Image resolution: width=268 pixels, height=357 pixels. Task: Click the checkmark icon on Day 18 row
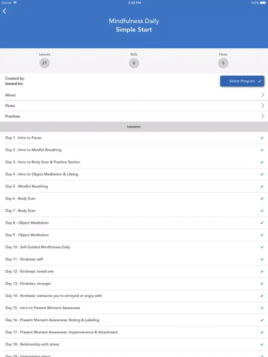click(x=262, y=344)
